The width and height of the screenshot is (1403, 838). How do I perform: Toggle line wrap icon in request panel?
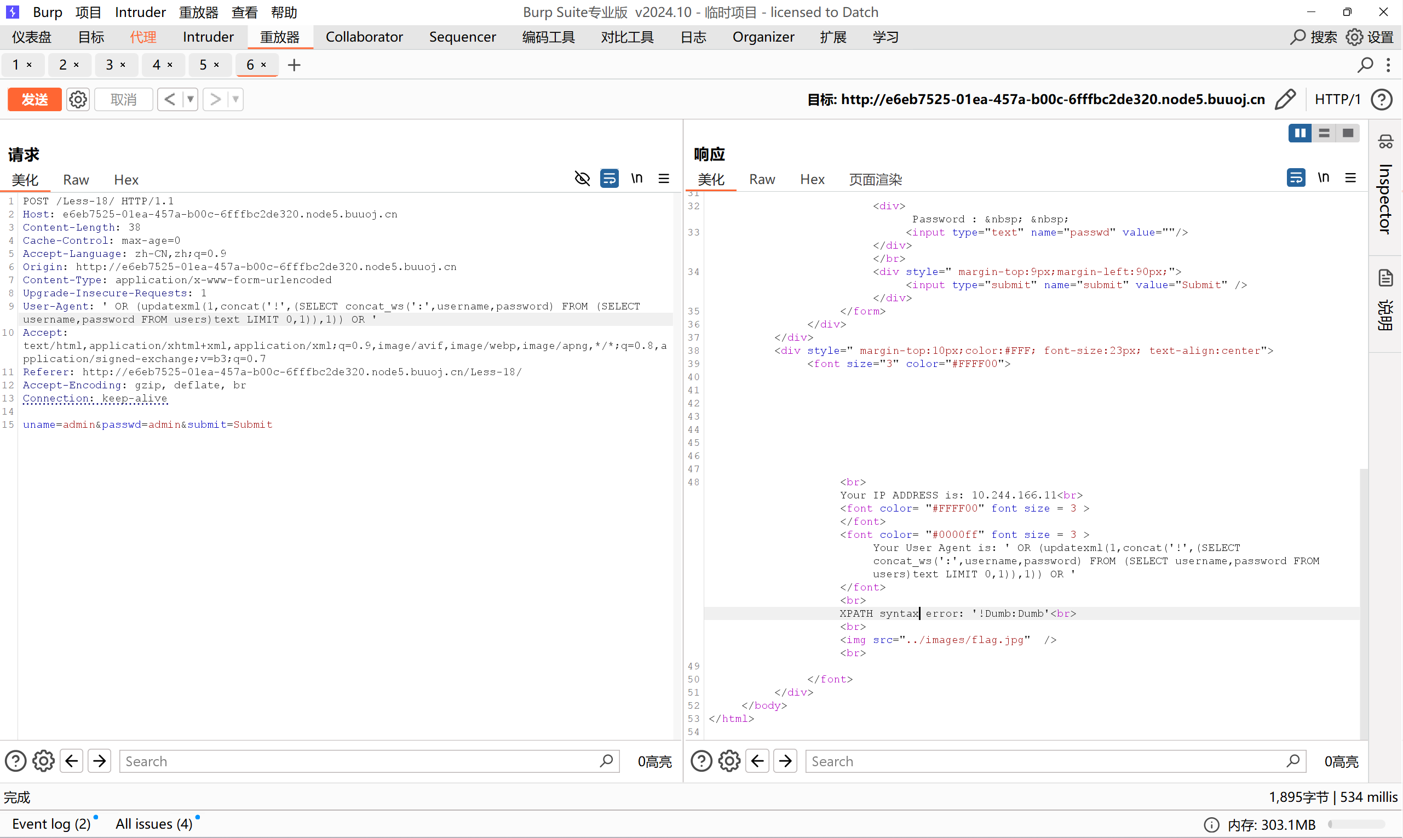click(x=609, y=179)
